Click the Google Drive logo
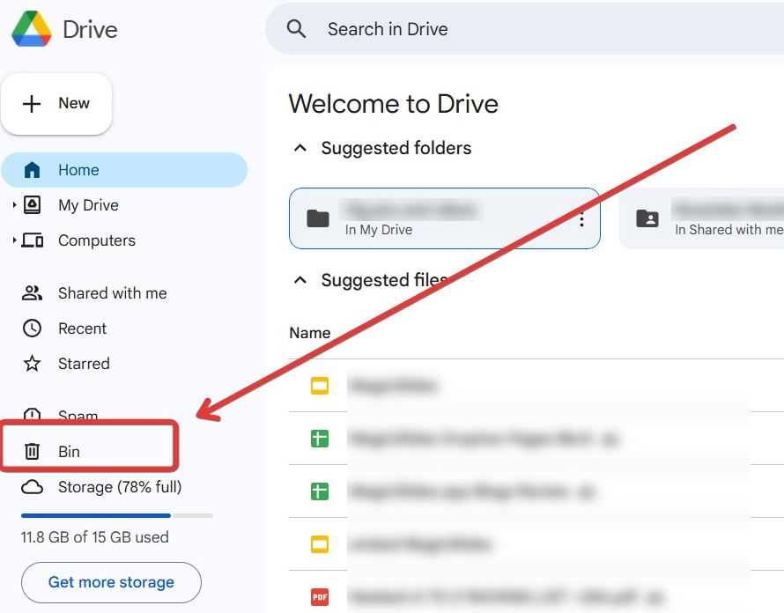Screen dimensions: 784x613 coord(32,29)
